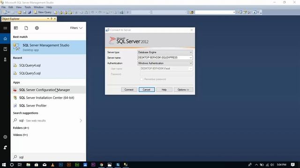Screen dimensions: 300x168
Task: Launch SQL Server Configuration Manager
Action: pyautogui.click(x=48, y=90)
